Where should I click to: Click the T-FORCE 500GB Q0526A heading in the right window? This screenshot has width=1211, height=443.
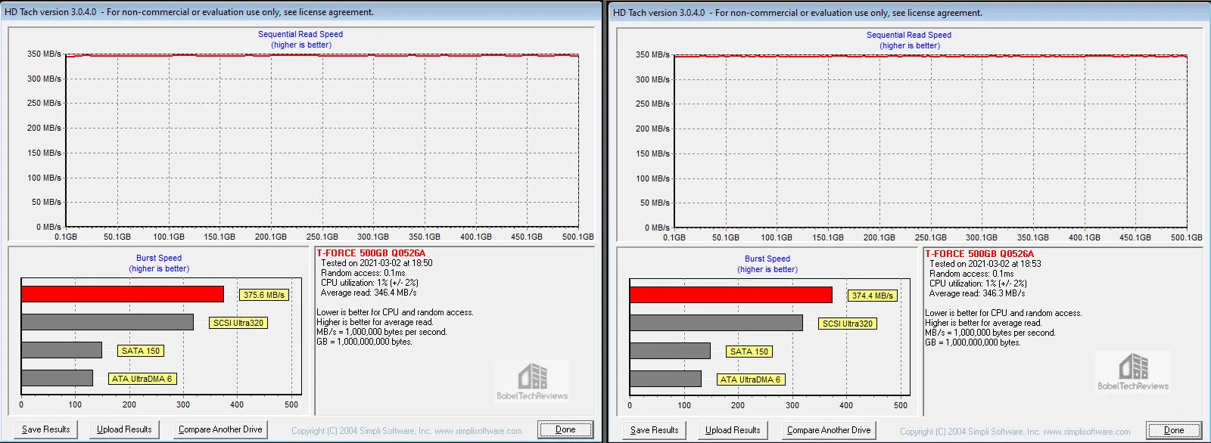point(979,254)
